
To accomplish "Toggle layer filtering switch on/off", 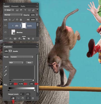I will click(37, 10).
